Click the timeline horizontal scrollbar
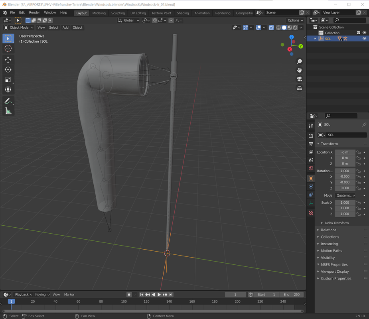Screen dimensions: 369x319 pos(152,311)
